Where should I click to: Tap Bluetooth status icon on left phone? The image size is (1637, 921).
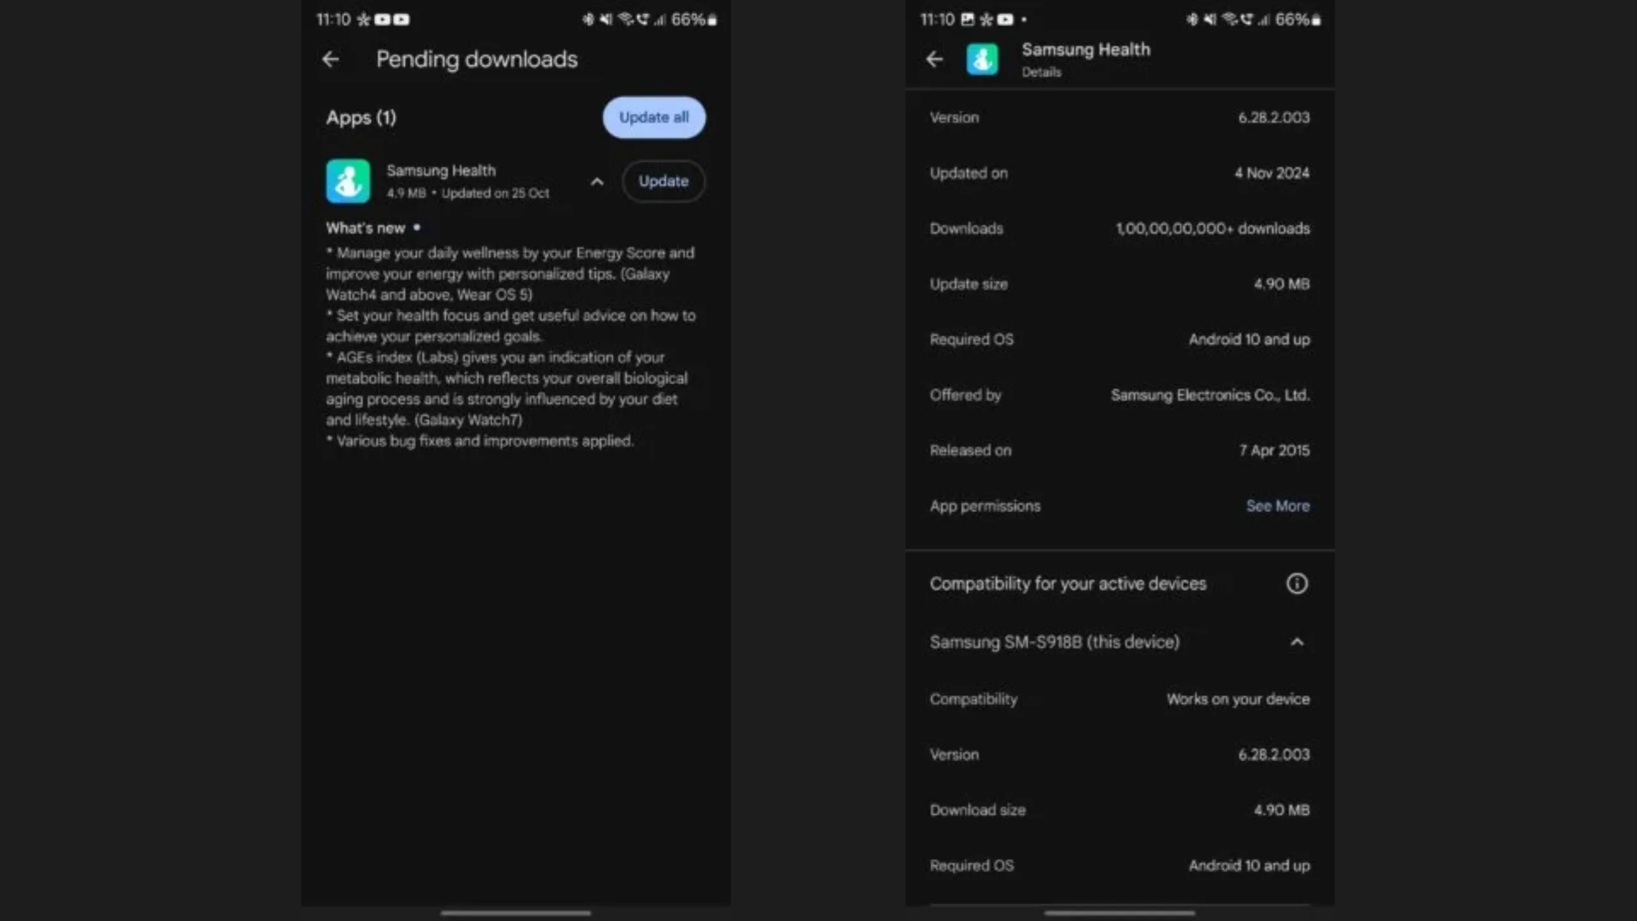click(x=588, y=20)
